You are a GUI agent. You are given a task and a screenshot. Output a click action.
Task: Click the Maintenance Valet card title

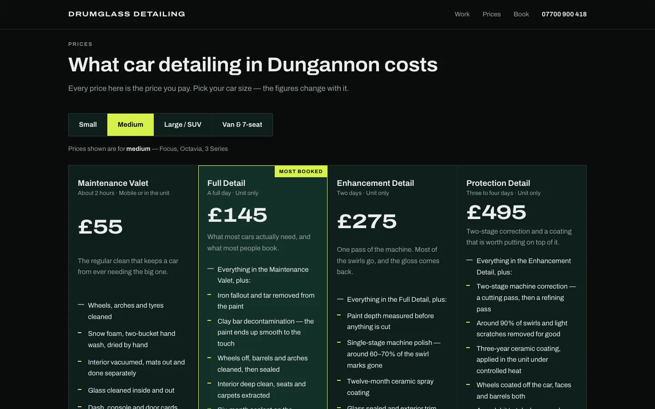point(113,183)
